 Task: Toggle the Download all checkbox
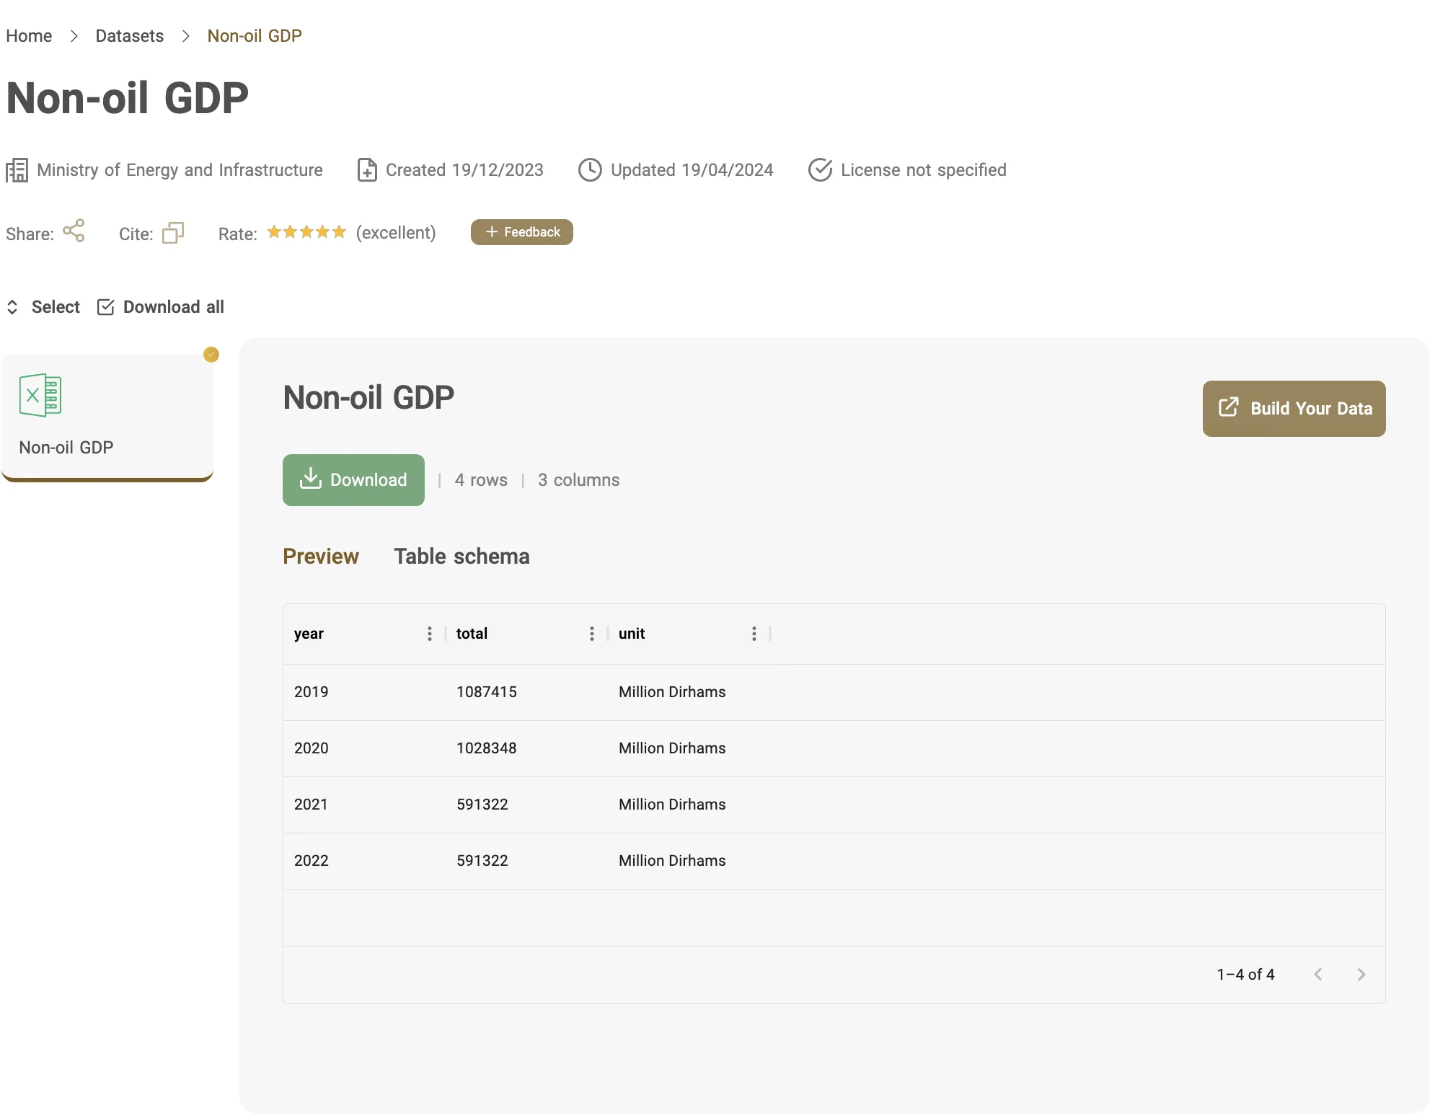105,307
